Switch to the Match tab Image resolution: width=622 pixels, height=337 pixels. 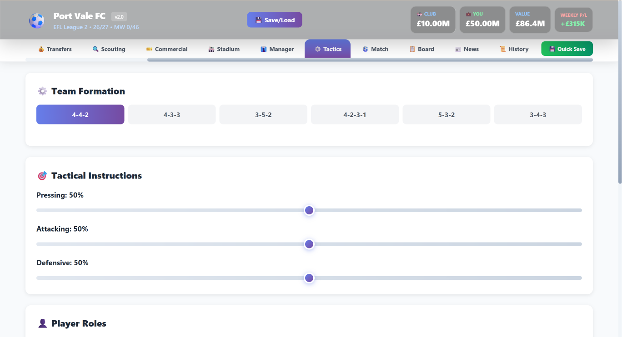[x=375, y=49]
